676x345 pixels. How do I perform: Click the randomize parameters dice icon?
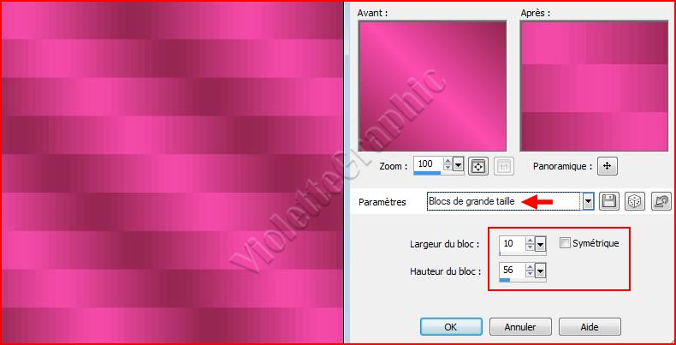(x=635, y=201)
